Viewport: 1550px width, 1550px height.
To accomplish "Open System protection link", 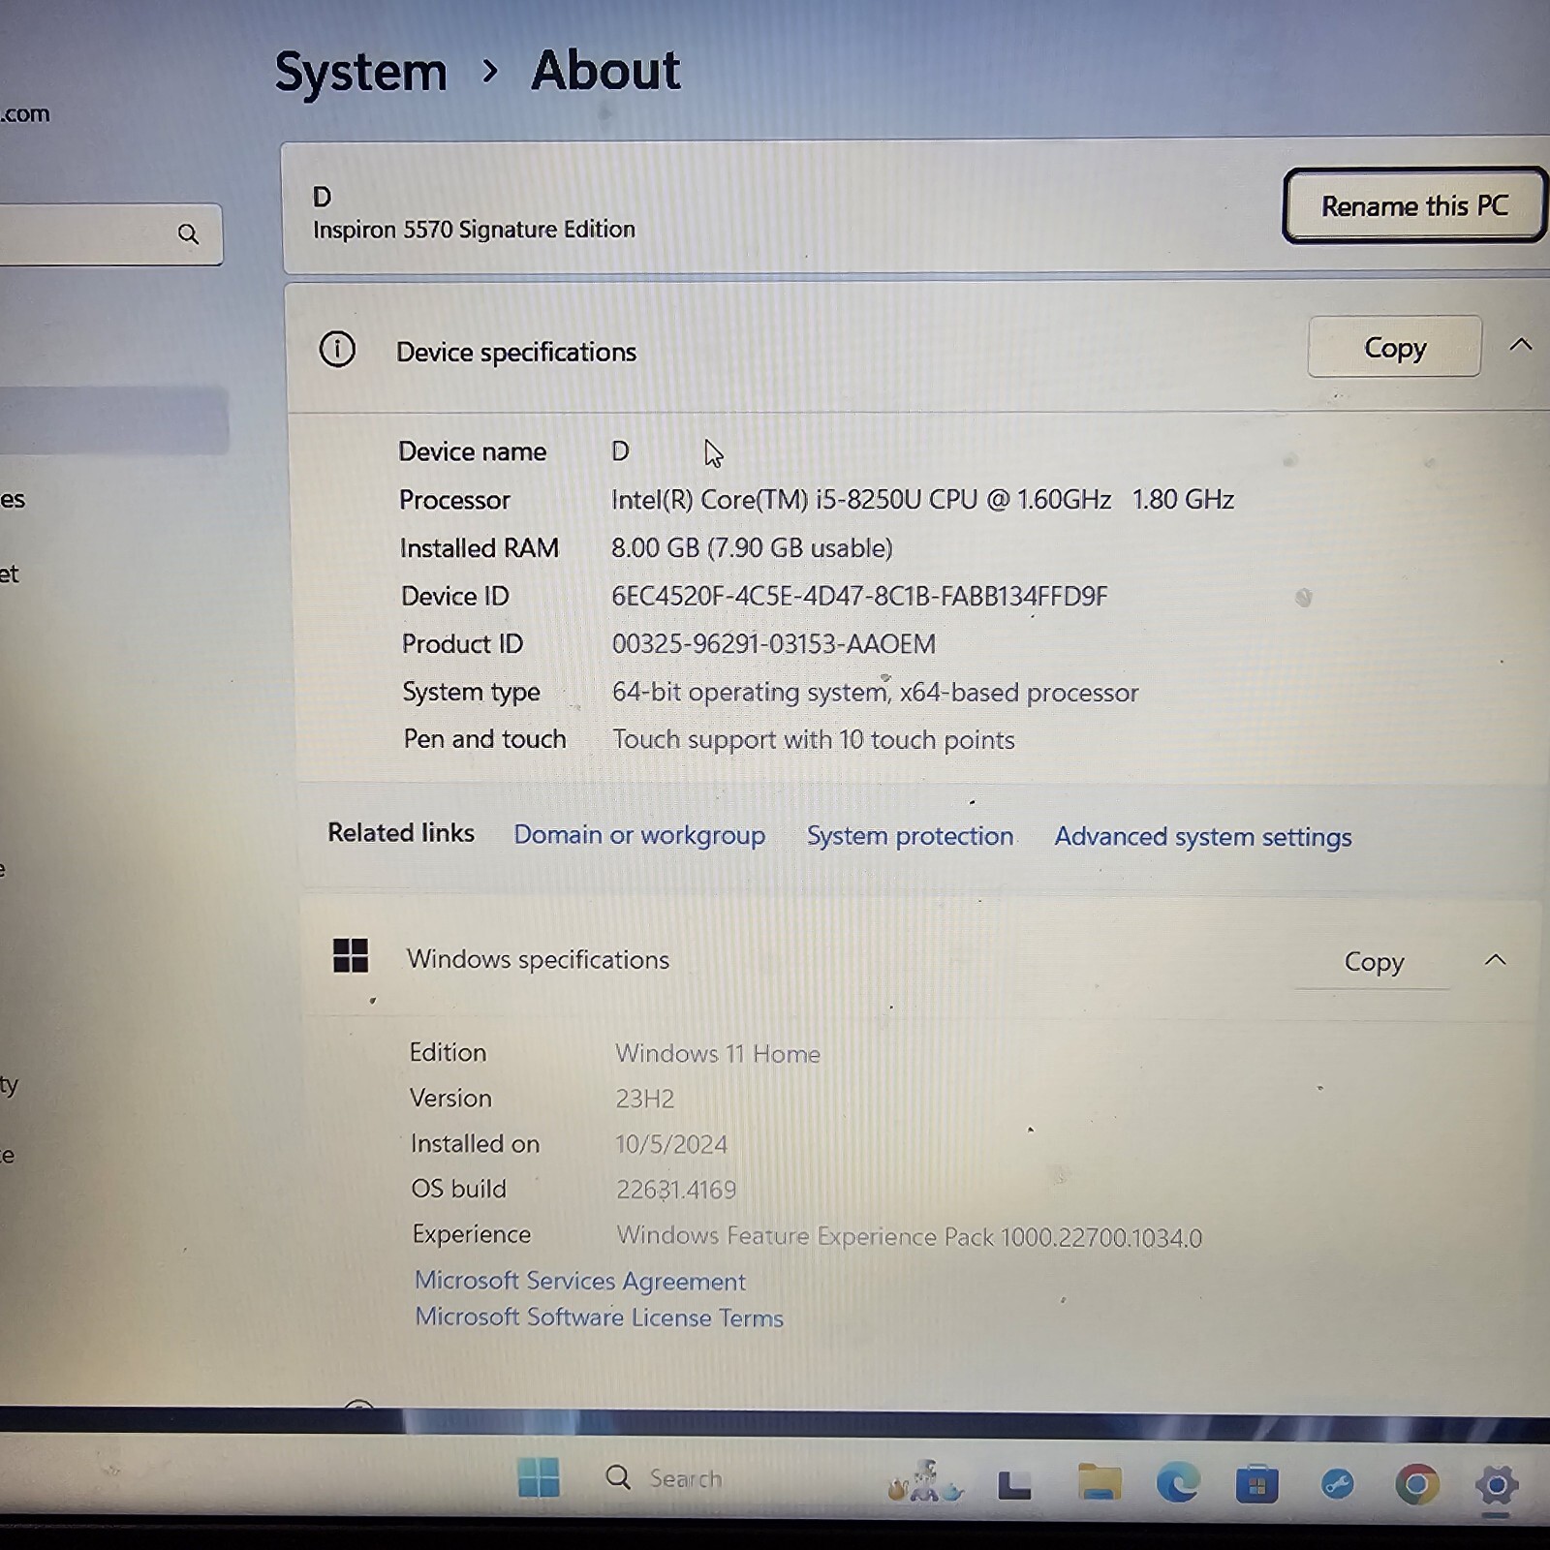I will [x=910, y=836].
